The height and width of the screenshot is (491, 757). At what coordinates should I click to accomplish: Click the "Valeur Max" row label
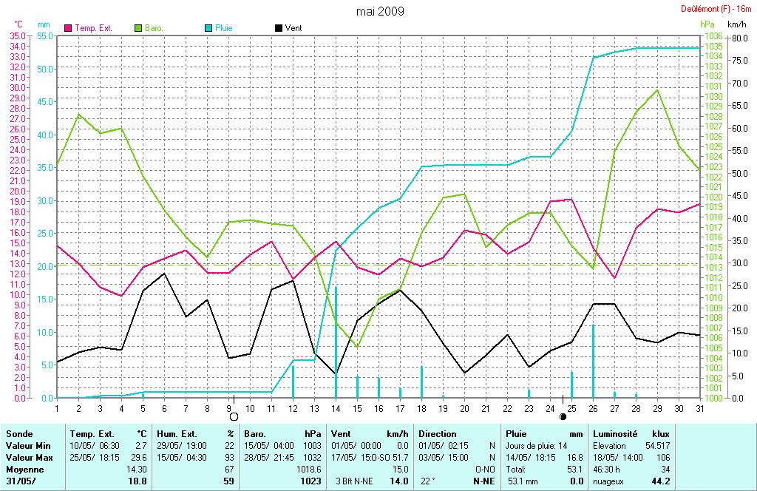[28, 458]
